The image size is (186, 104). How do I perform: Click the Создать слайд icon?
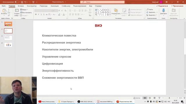[17, 11]
